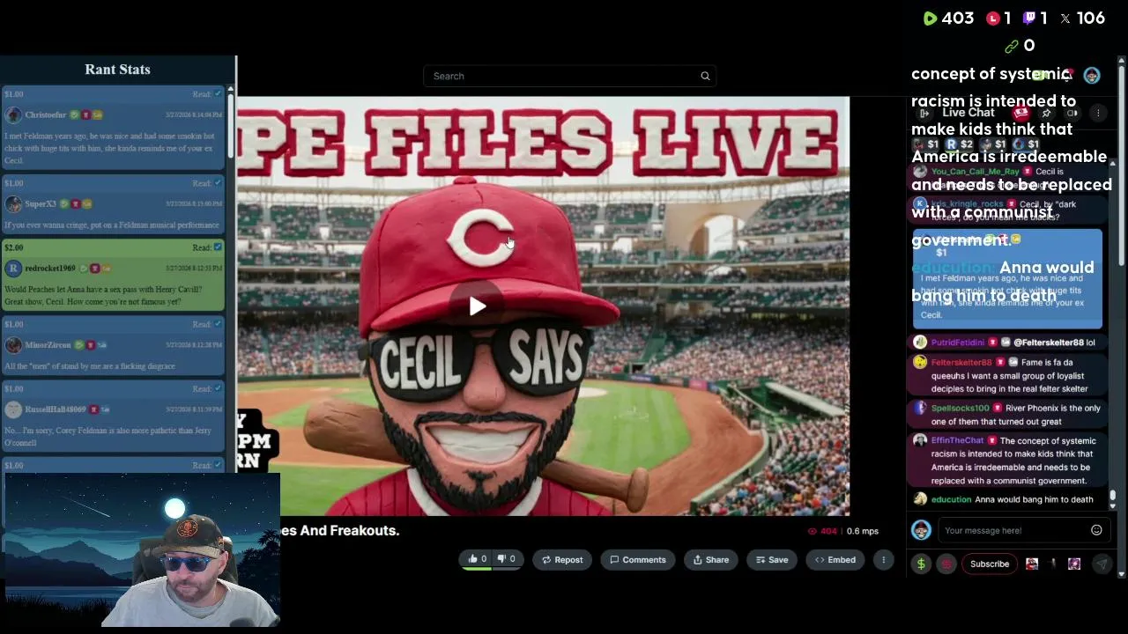Click the thumbs-up like button
The image size is (1128, 634).
pos(477,559)
